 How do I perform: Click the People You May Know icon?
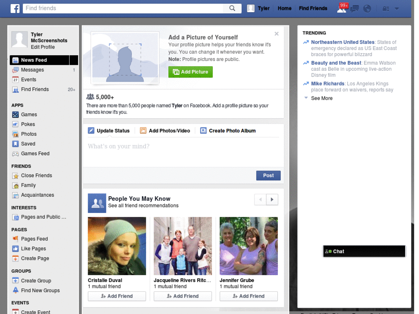(x=97, y=203)
